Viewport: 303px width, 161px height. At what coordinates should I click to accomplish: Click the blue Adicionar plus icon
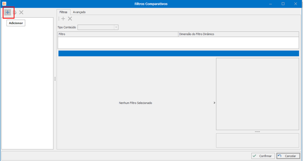point(8,13)
